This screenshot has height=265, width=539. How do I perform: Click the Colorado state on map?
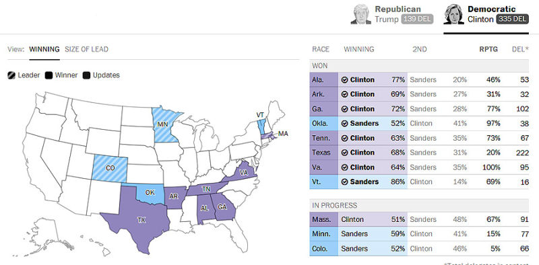pyautogui.click(x=110, y=168)
